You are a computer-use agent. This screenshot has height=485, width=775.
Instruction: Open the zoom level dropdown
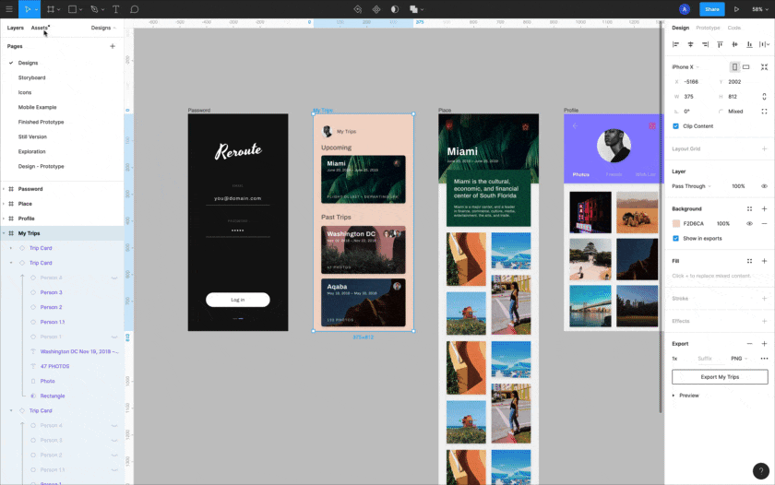point(759,9)
